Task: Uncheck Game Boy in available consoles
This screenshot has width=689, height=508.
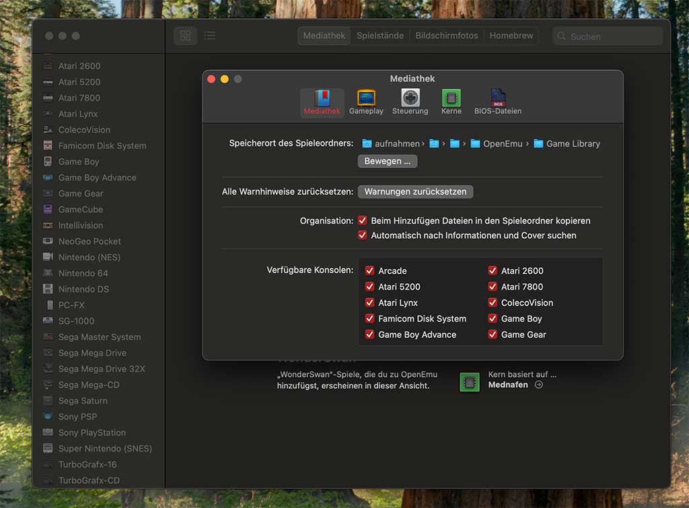Action: point(493,318)
